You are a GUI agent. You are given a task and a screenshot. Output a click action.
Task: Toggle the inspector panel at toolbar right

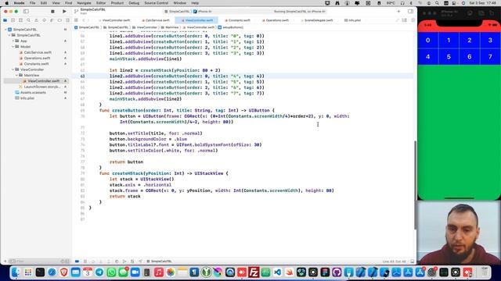point(410,12)
